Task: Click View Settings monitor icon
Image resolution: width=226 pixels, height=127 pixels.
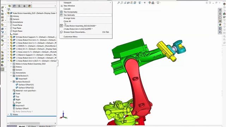Action: [x=158, y=3]
